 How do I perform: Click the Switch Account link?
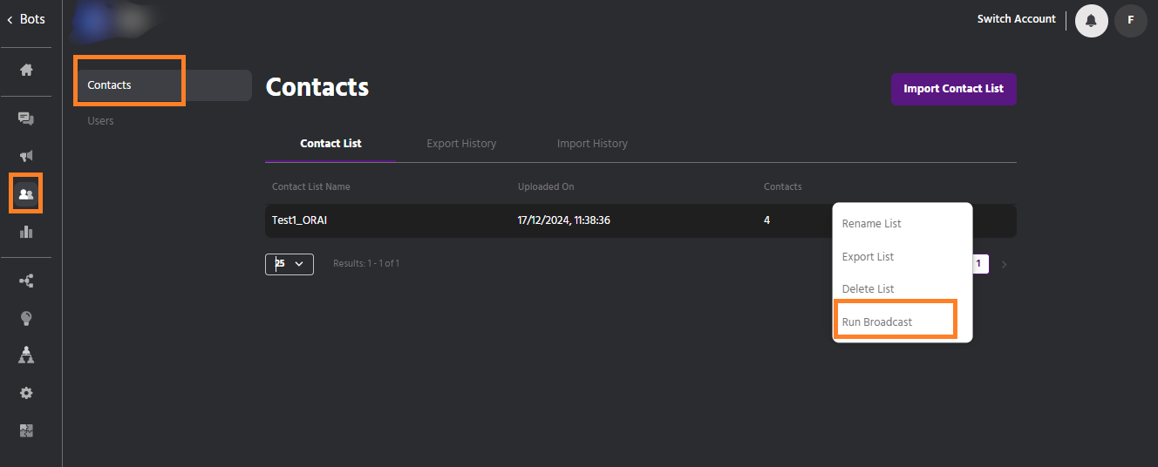pyautogui.click(x=1016, y=19)
